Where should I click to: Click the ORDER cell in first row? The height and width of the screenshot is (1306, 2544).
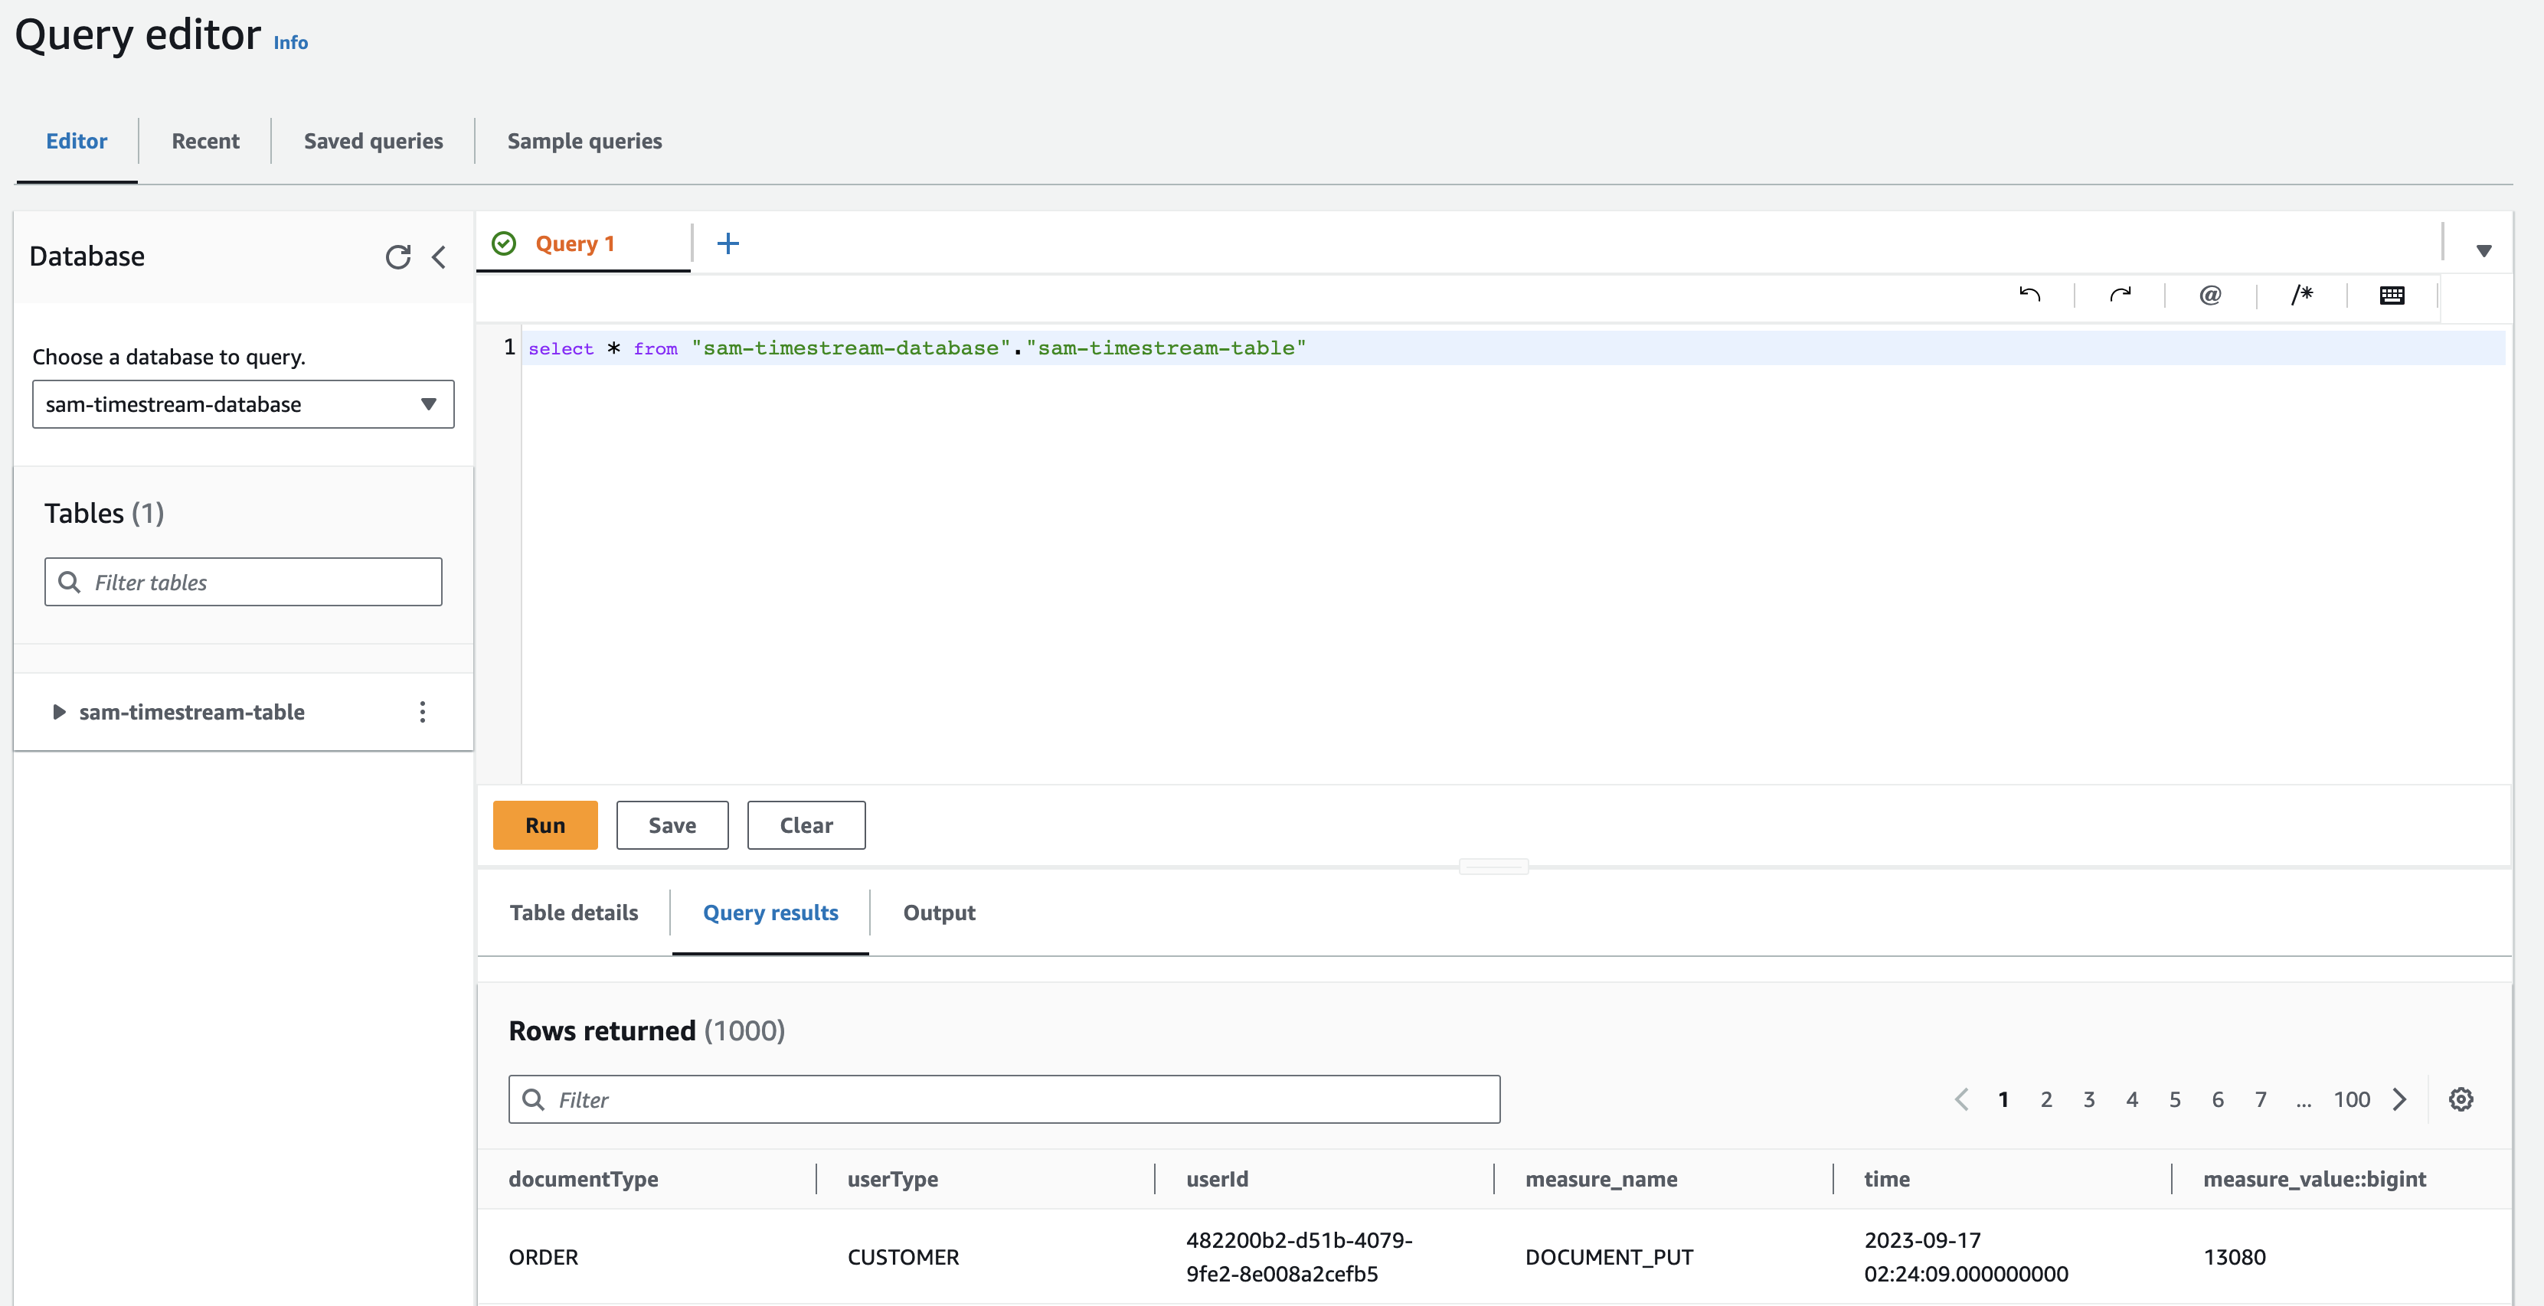point(543,1257)
